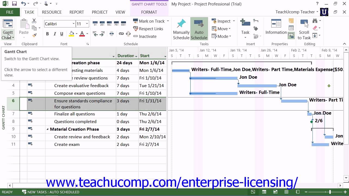This screenshot has height=196, width=349.
Task: Split the selected task
Action: point(112,34)
